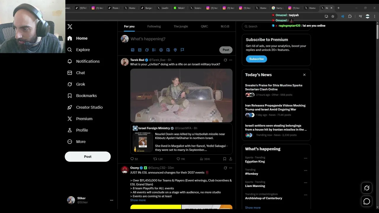Viewport: 379px width, 213px height.
Task: Bookmark Tarek Baé's post
Action: click(225, 159)
